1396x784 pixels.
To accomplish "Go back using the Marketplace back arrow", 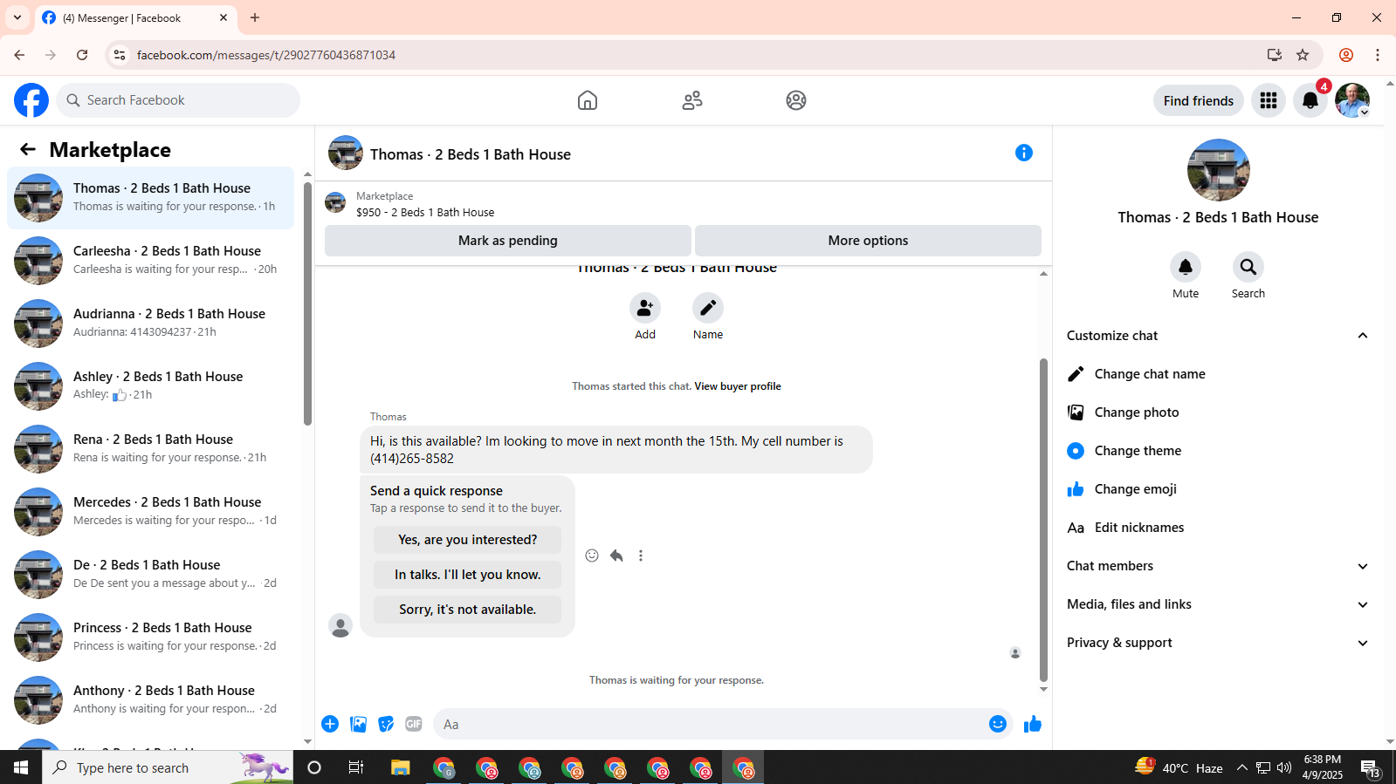I will (28, 150).
